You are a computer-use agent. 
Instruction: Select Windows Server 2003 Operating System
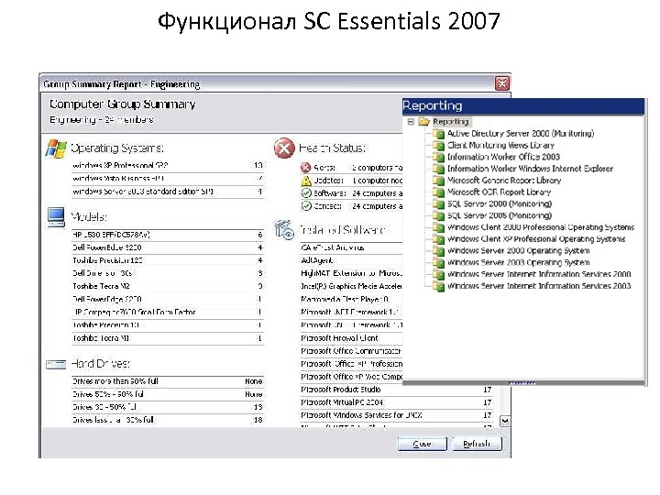coord(518,263)
